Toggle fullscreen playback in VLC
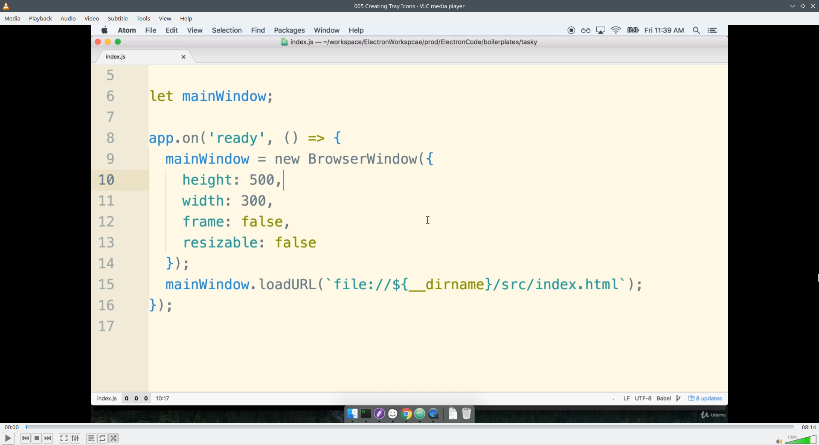The image size is (819, 445). click(63, 438)
